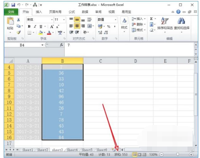The image size is (200, 158).
Task: Increase font size with large A
Action: coord(52,27)
